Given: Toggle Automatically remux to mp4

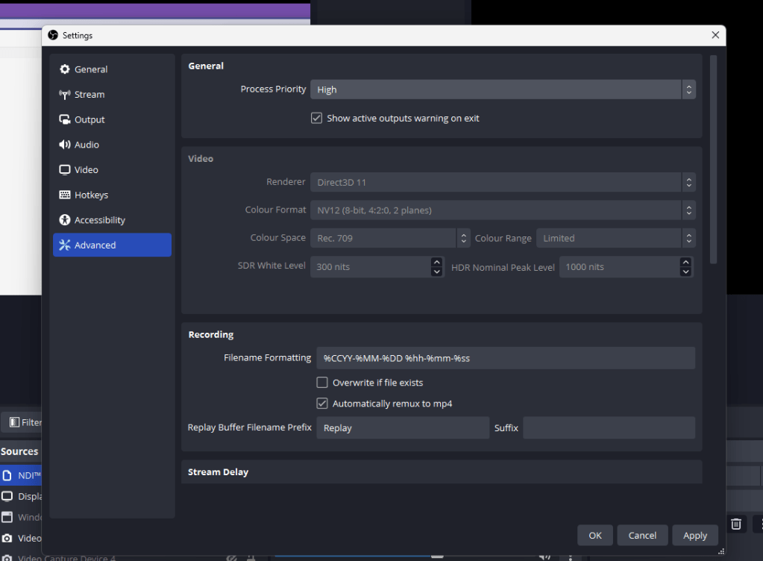Looking at the screenshot, I should pos(322,404).
